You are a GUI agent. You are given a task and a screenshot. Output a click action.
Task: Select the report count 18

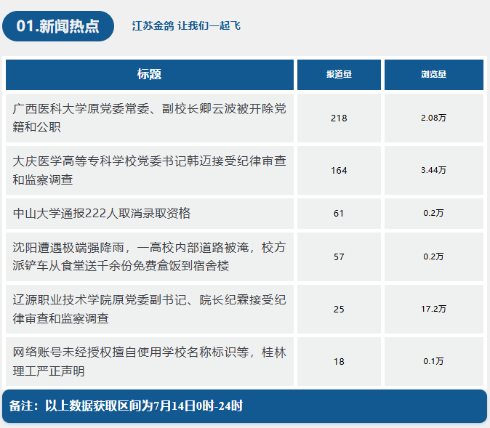click(x=339, y=362)
